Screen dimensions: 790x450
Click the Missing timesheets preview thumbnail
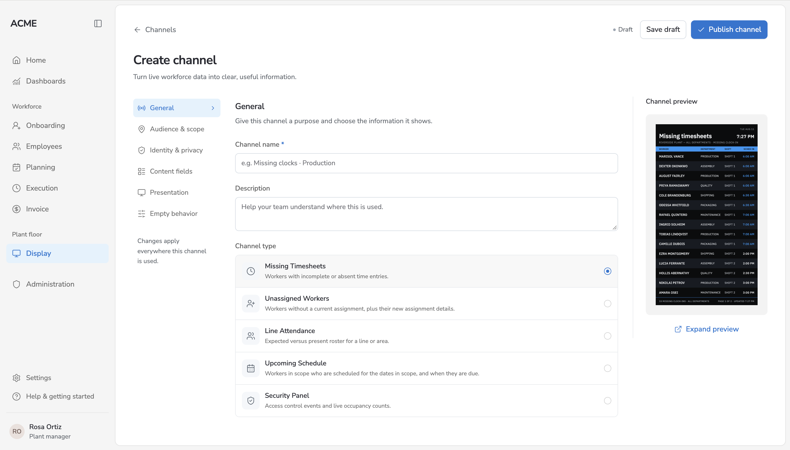706,215
